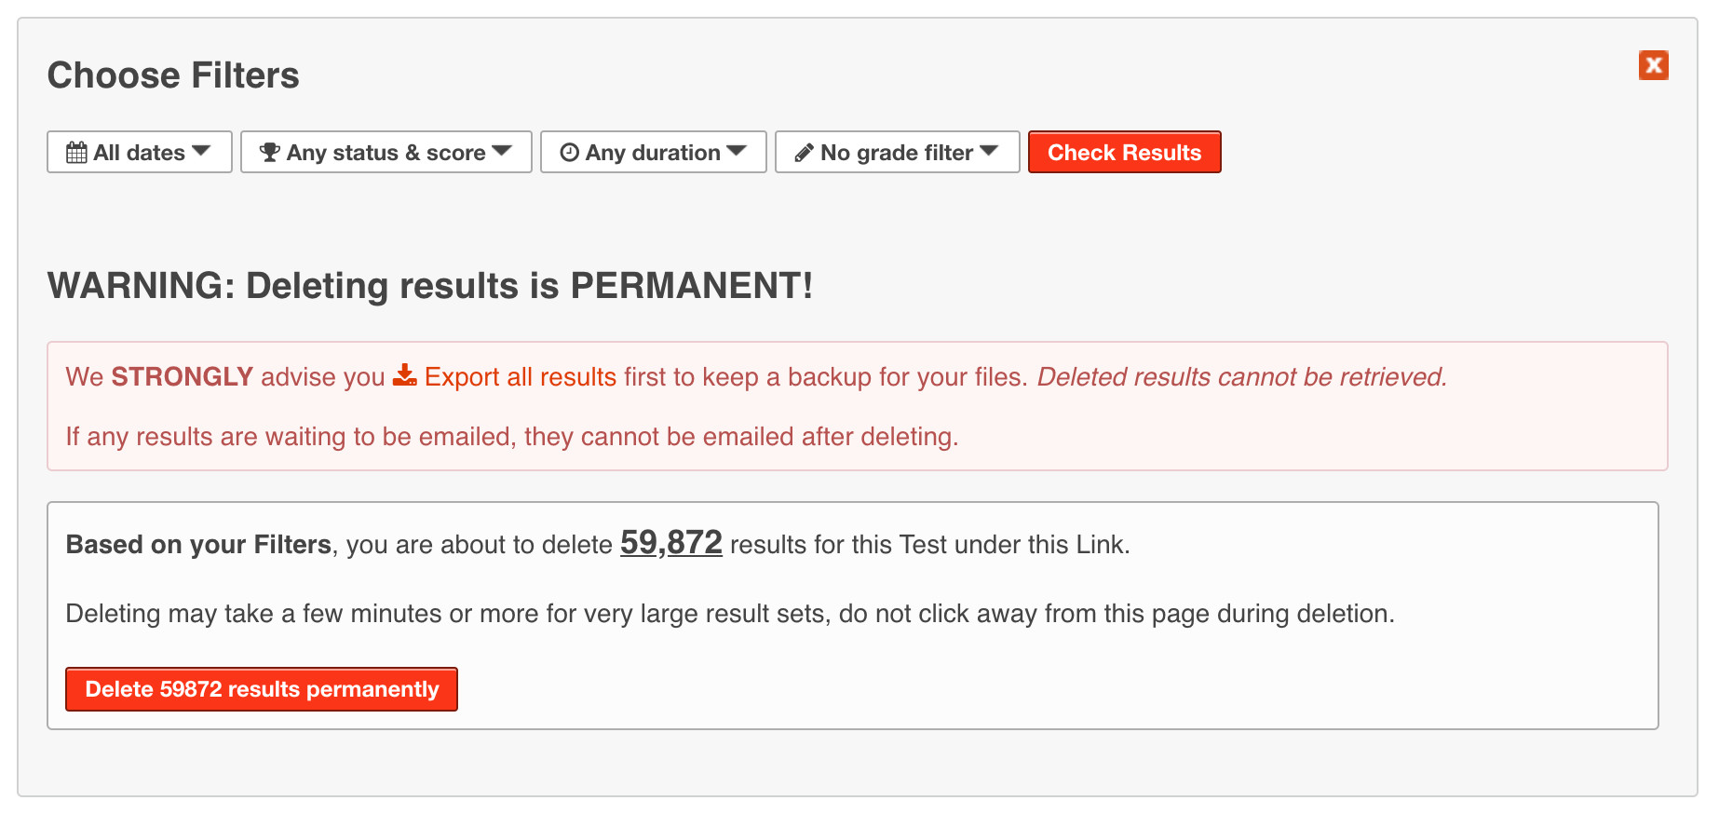Click the download icon beside Export all results
This screenshot has width=1719, height=814.
[x=404, y=375]
